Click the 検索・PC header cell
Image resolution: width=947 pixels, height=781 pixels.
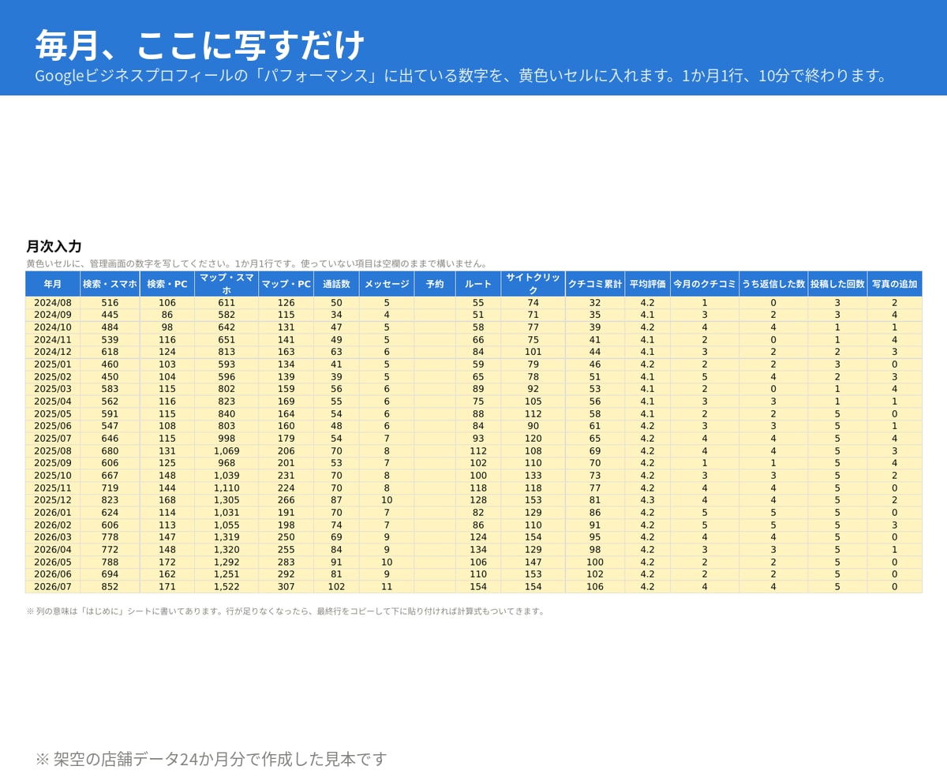coord(167,284)
